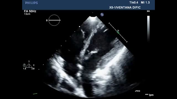This screenshot has width=177, height=99.
Task: Click the 13cm depth label
Action: (x=27, y=14)
